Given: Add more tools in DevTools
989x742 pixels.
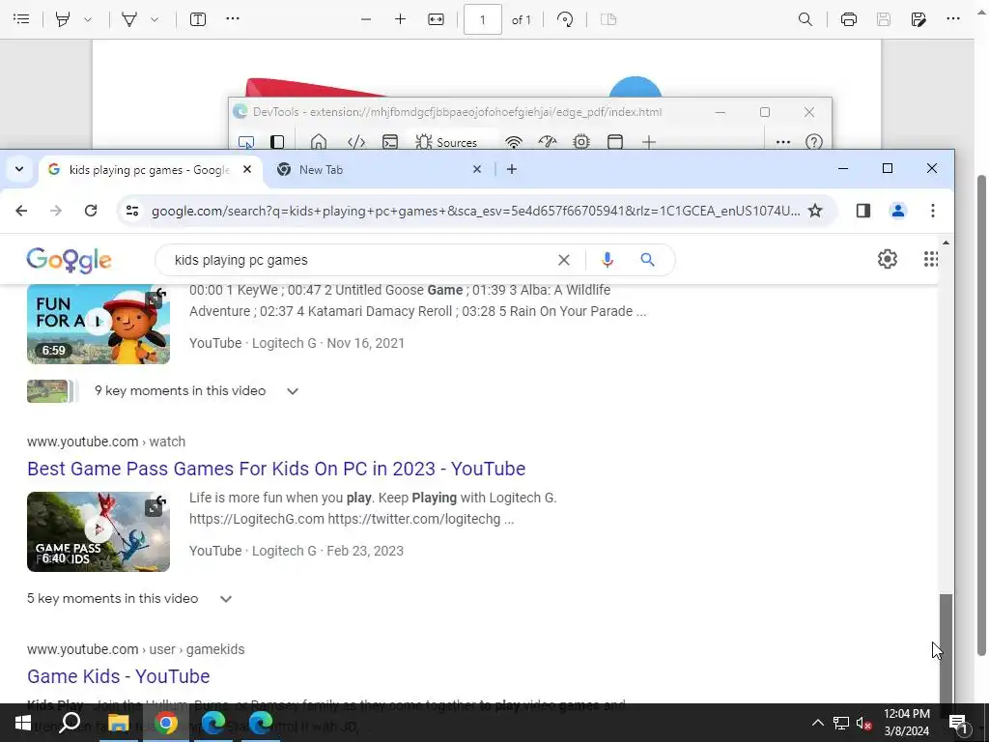Looking at the screenshot, I should coord(648,142).
